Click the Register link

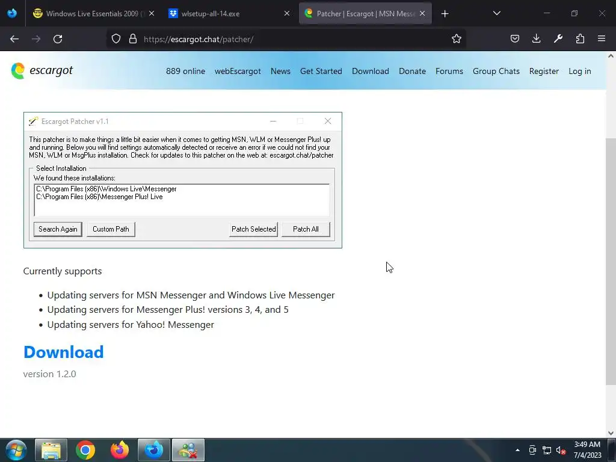(544, 71)
